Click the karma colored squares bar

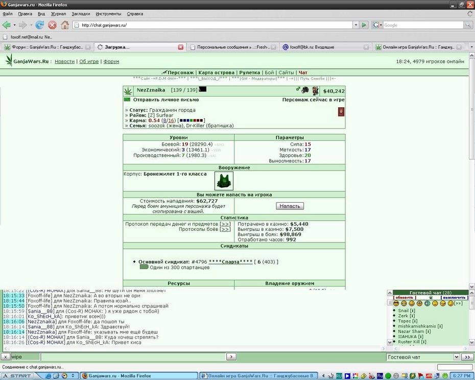click(x=191, y=121)
